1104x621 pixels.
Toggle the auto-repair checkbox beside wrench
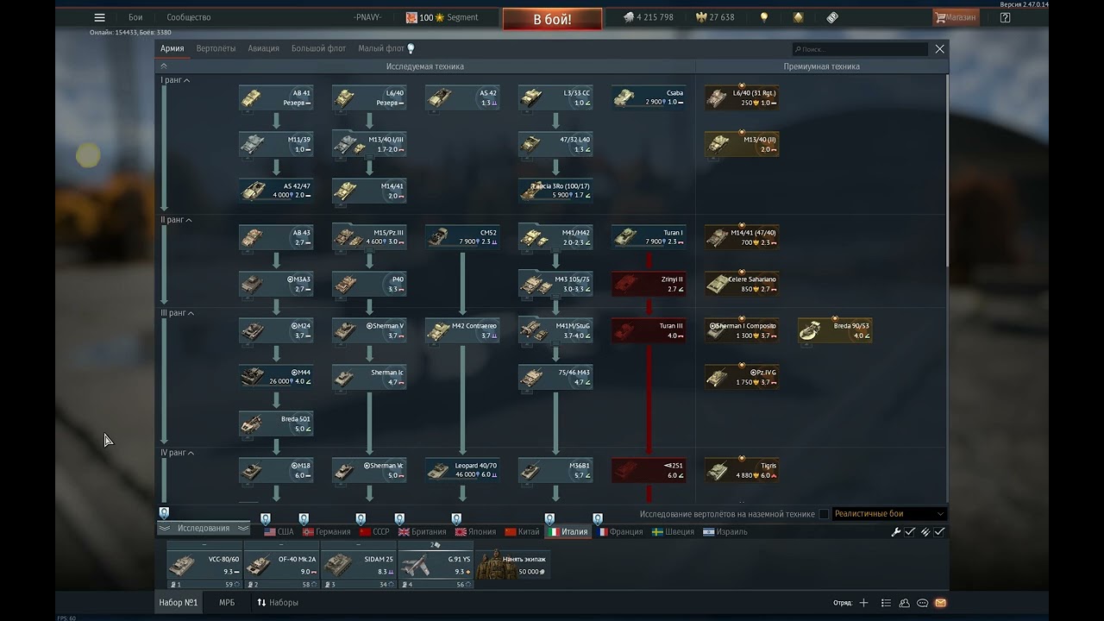pos(910,532)
